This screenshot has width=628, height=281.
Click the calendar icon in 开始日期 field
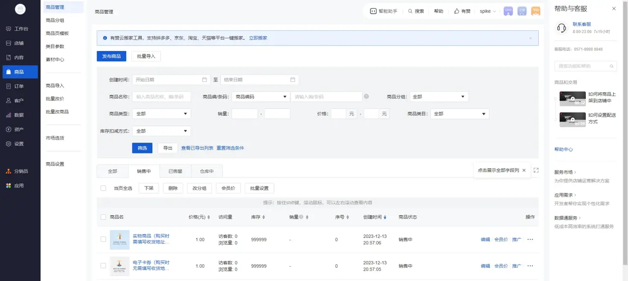205,79
